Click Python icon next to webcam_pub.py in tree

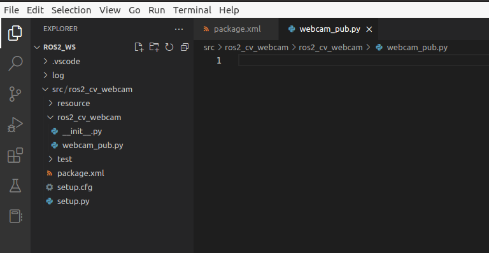click(x=55, y=146)
